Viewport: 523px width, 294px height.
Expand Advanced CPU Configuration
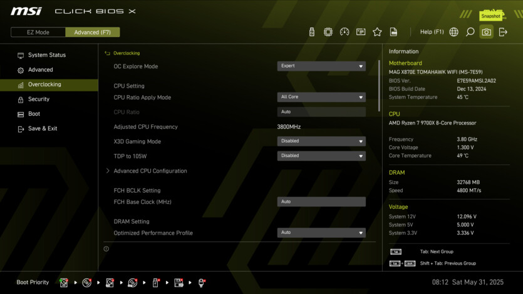point(150,171)
